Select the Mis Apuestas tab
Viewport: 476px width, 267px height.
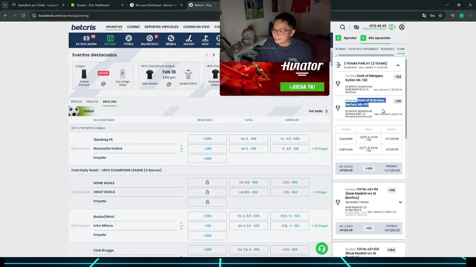pos(376,38)
